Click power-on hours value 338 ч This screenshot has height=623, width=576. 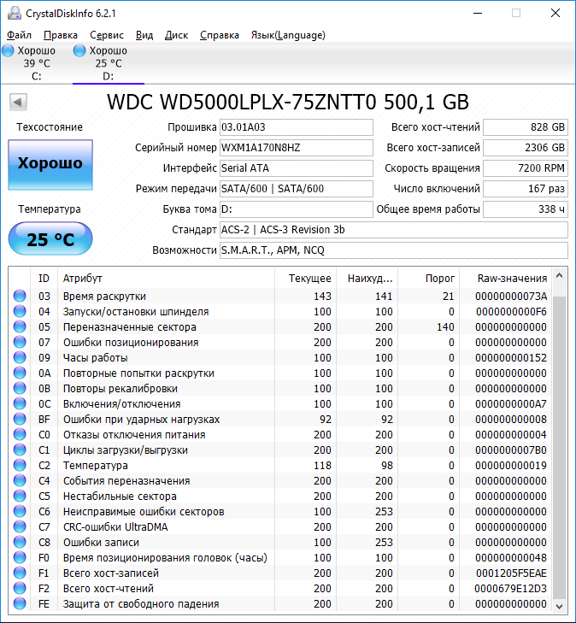pos(526,209)
